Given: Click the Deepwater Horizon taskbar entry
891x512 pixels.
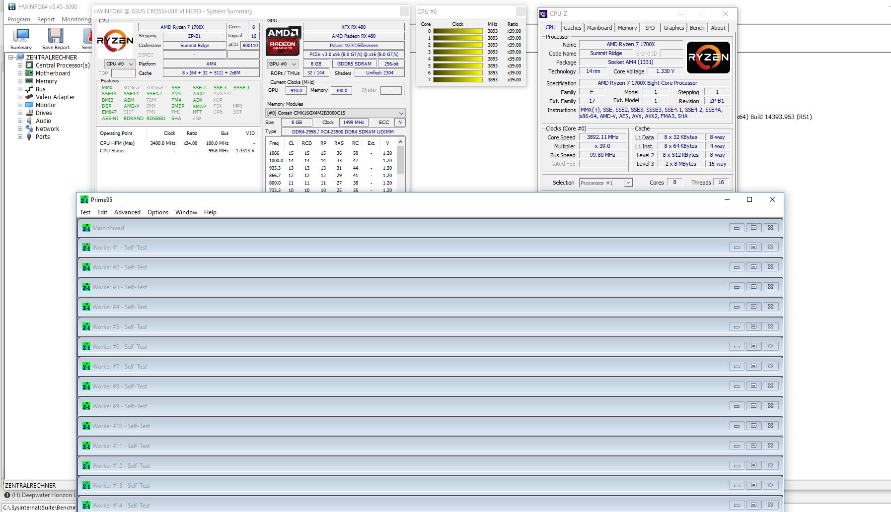Looking at the screenshot, I should (41, 495).
